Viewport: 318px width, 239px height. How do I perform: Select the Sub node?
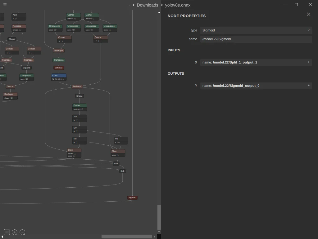pyautogui.click(x=122, y=171)
